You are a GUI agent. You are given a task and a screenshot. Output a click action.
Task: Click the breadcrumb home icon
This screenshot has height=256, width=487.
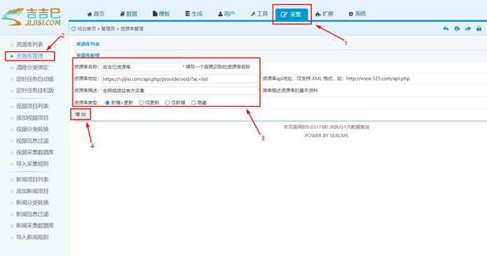point(73,28)
